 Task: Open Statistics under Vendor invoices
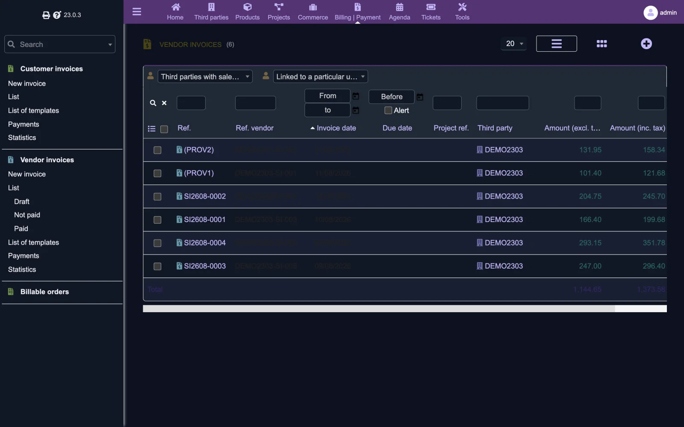(x=22, y=269)
